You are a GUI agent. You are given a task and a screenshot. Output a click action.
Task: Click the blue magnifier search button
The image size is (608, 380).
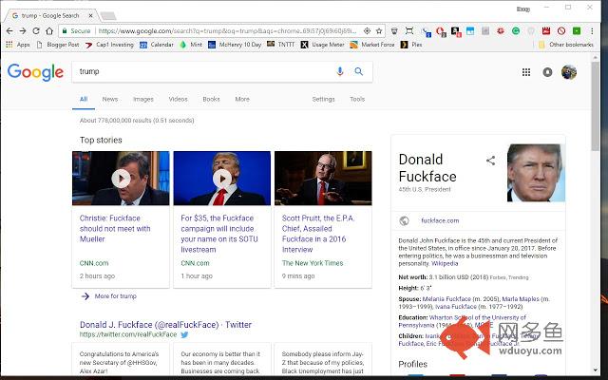[359, 71]
